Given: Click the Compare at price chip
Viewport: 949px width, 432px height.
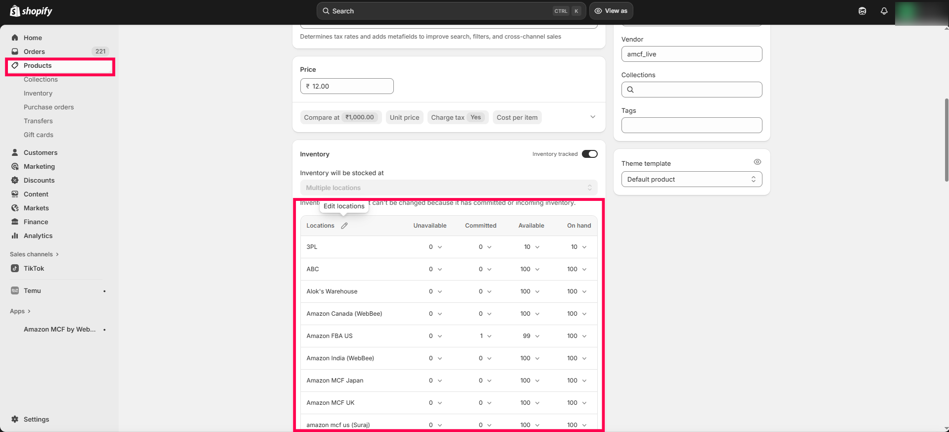Looking at the screenshot, I should coord(340,117).
